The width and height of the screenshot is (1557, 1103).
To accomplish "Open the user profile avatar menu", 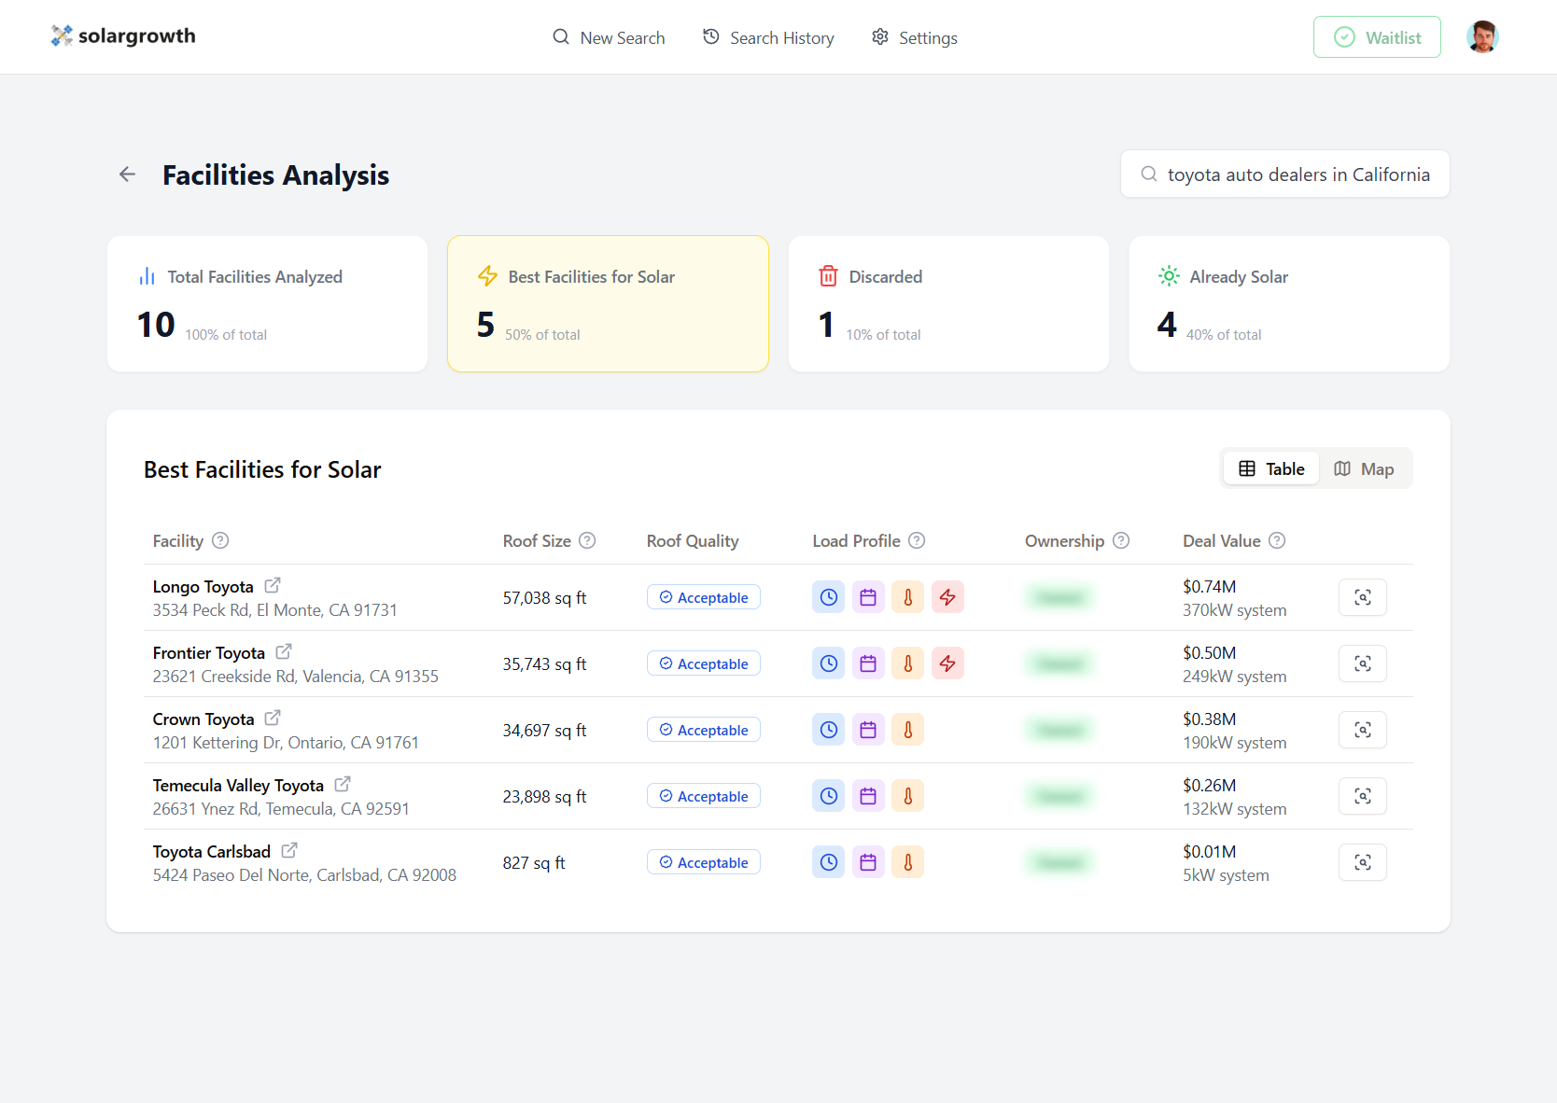I will coord(1481,37).
